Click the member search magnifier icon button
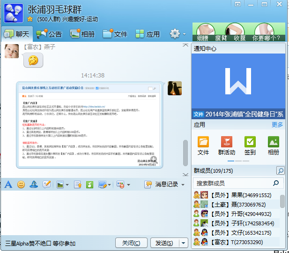Screen dimensions: 289x253 pyautogui.click(x=280, y=171)
